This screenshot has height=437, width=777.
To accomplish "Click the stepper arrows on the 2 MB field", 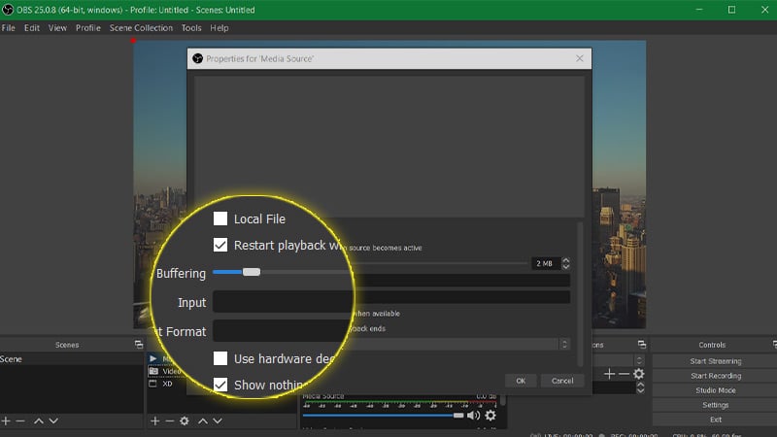I will click(566, 263).
